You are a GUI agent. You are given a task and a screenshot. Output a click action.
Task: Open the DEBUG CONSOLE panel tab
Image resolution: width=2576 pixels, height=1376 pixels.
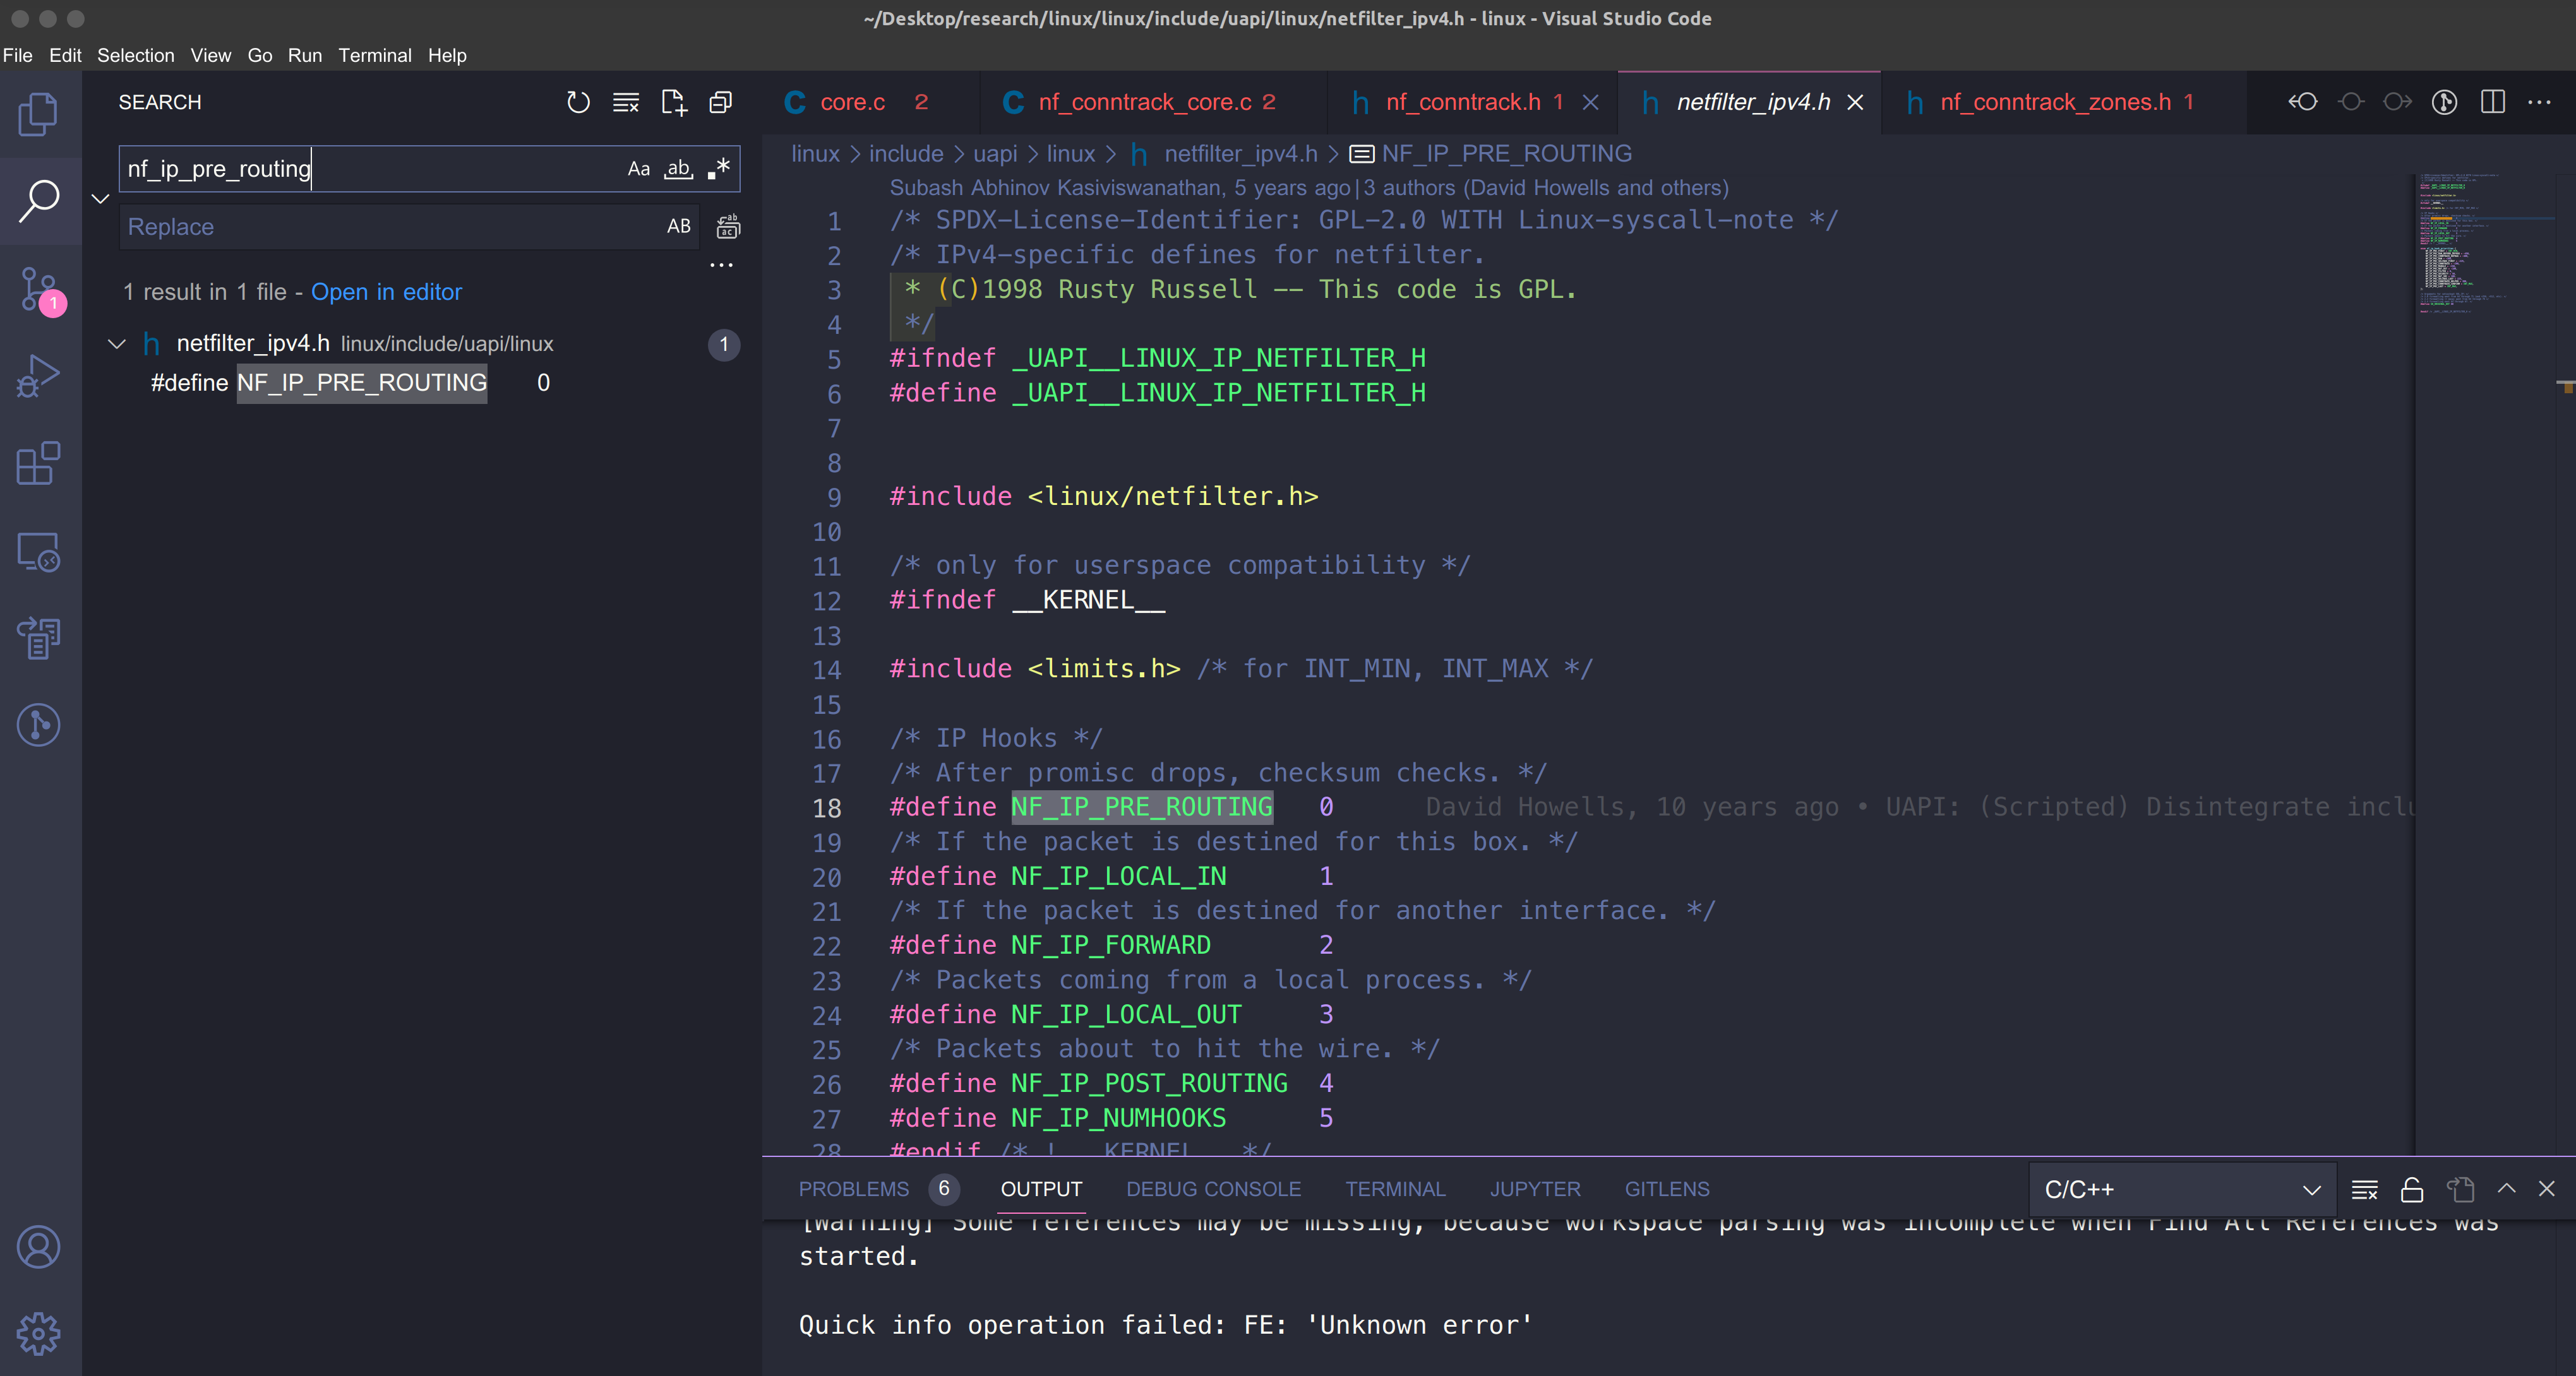pos(1213,1189)
